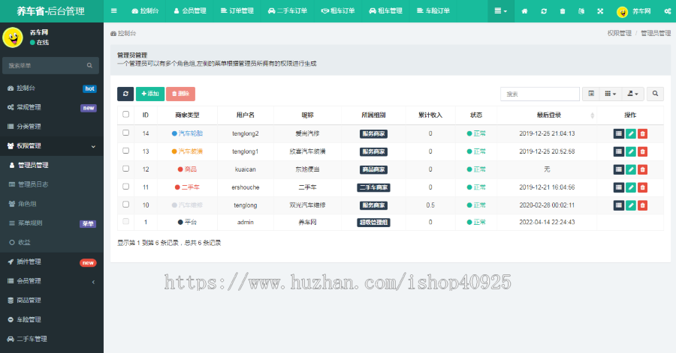676x353 pixels.
Task: Click the detail list icon for ershouche
Action: (x=619, y=187)
